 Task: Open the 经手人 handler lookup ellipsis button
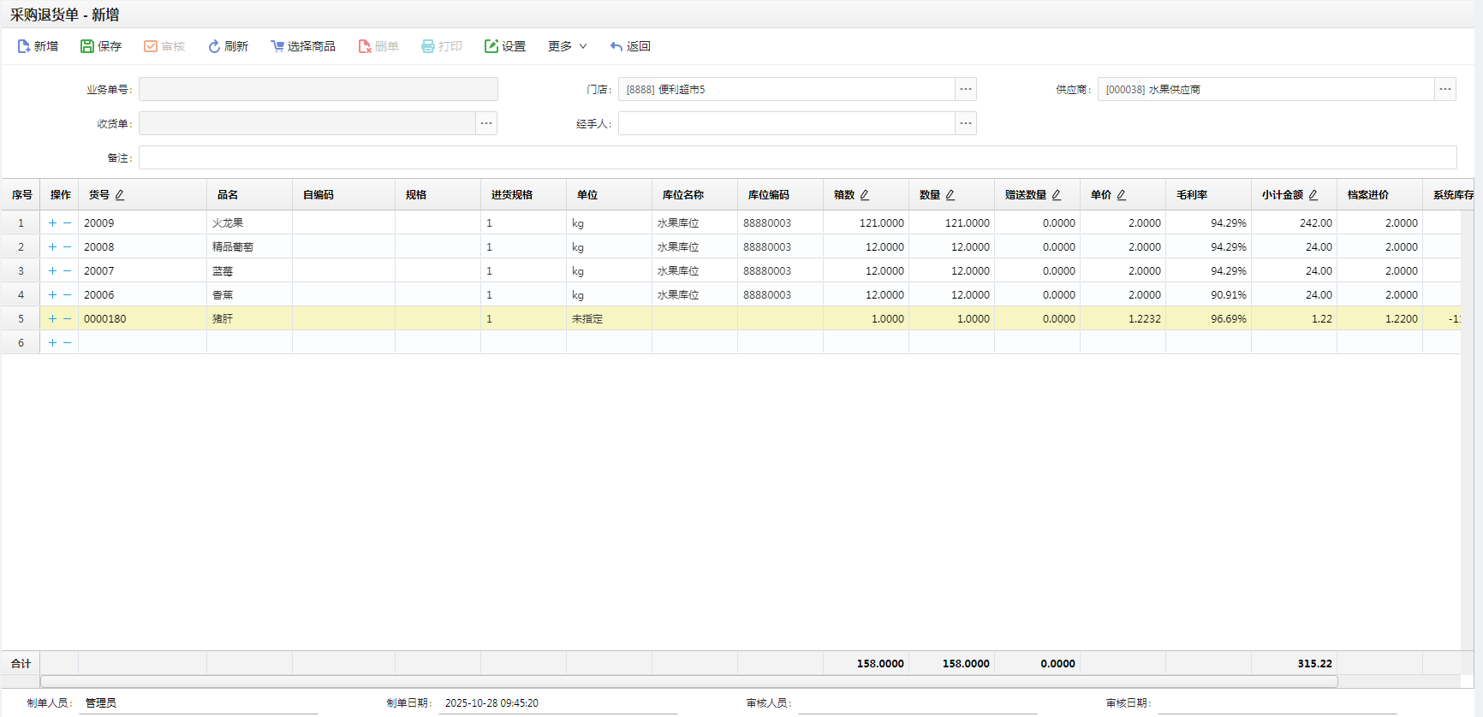966,123
